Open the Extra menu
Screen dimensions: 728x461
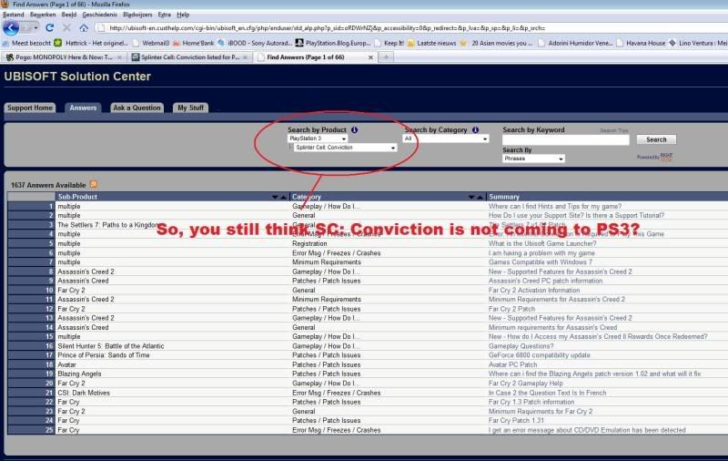click(165, 15)
